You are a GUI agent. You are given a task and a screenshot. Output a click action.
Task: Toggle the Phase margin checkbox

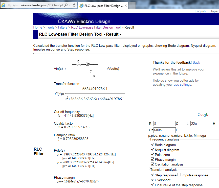tap(152, 159)
